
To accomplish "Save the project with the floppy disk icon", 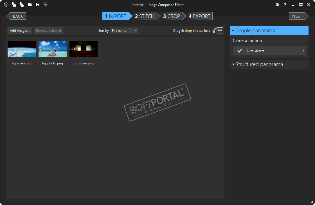I will pyautogui.click(x=38, y=4).
